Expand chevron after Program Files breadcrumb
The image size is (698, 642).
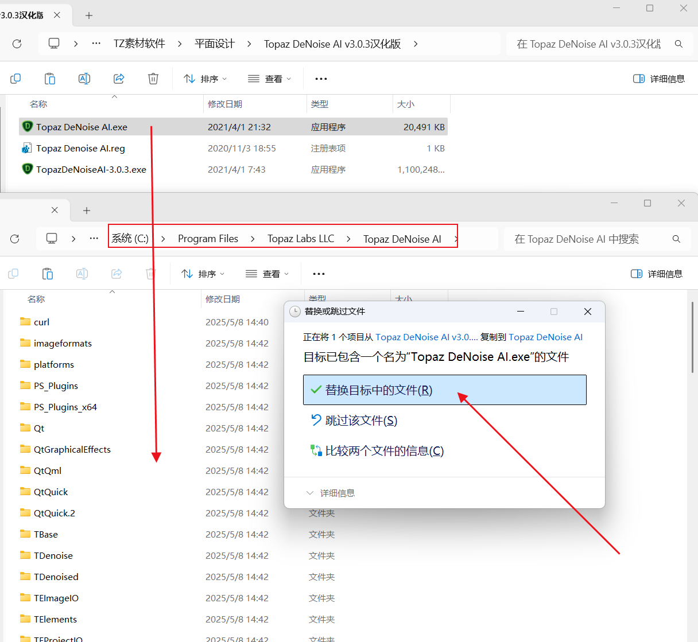point(253,239)
